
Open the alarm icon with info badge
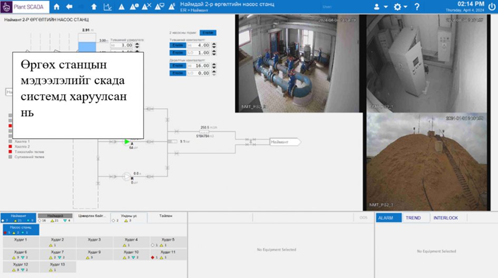[134, 6]
